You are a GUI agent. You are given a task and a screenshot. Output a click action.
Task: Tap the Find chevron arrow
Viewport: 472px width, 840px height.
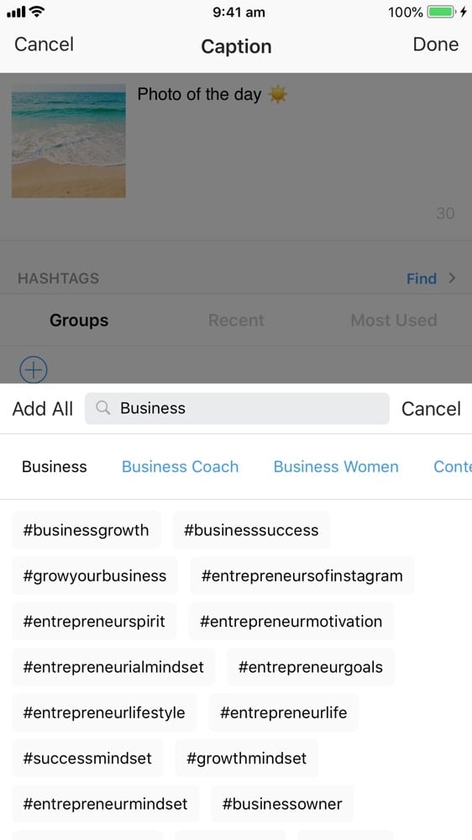(452, 278)
